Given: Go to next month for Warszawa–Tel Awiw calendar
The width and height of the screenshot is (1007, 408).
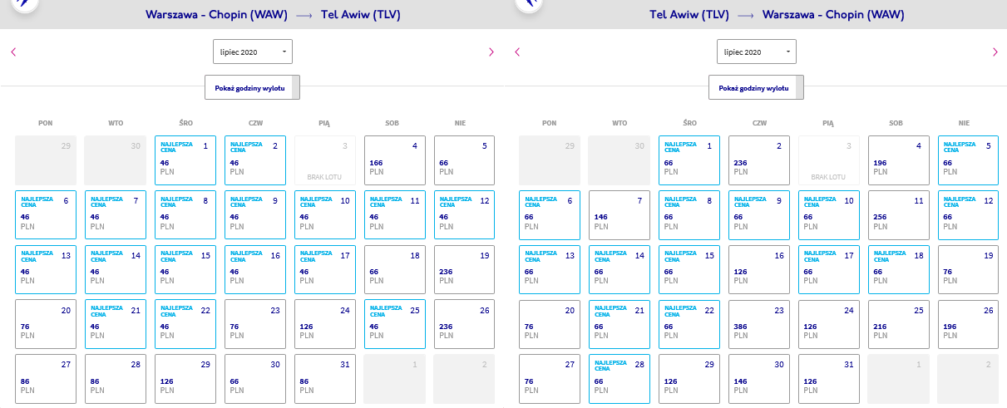Looking at the screenshot, I should point(491,52).
